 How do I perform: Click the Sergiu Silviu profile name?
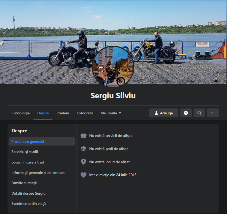tap(113, 96)
